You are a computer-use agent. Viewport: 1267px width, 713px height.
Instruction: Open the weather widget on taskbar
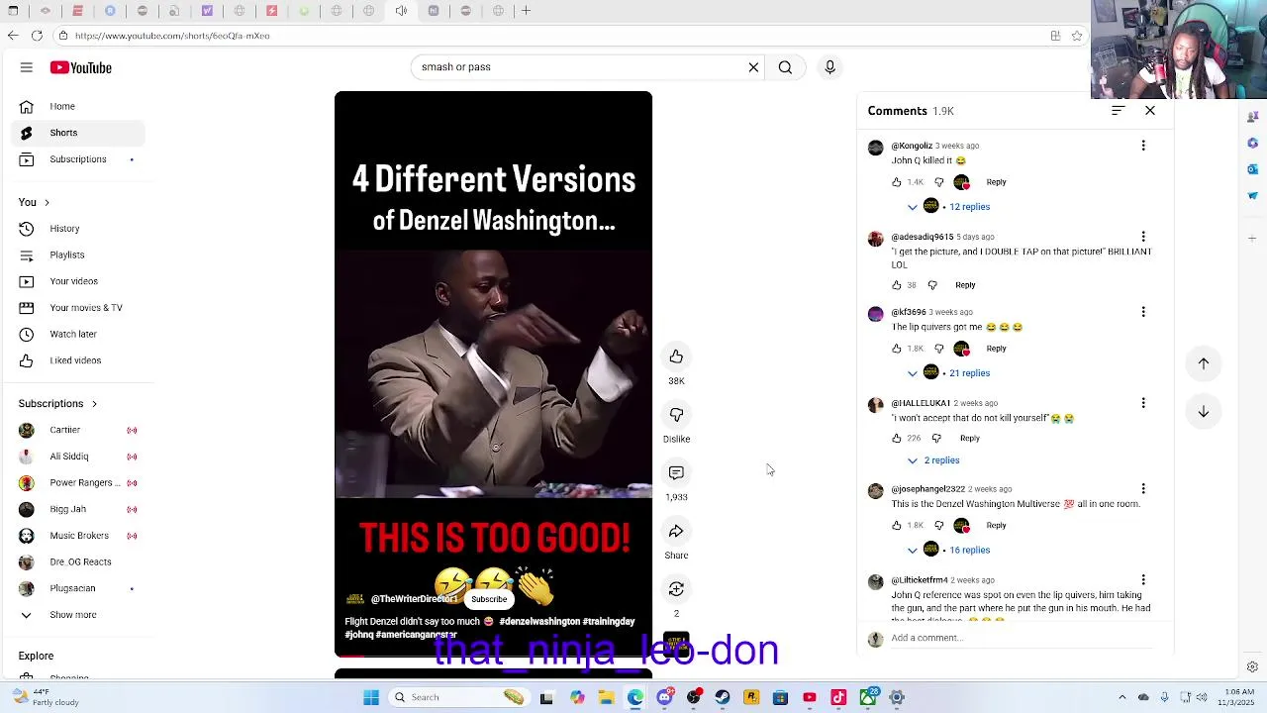click(x=46, y=697)
